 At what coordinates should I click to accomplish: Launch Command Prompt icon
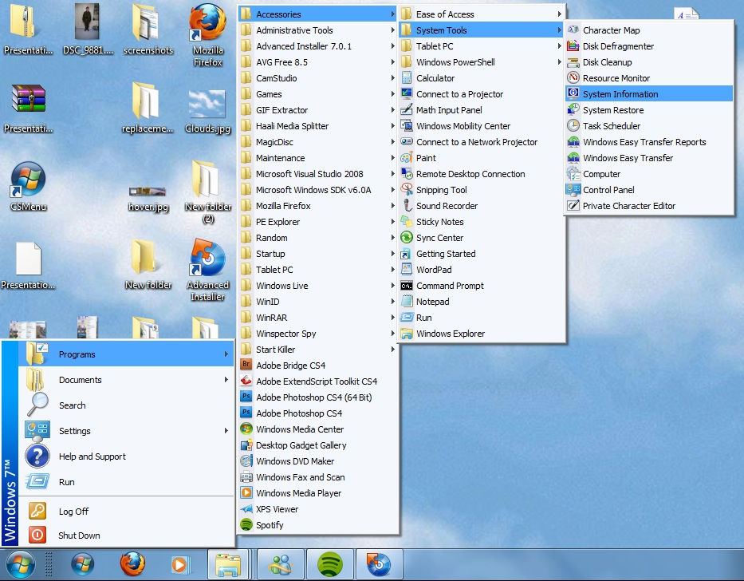coord(407,286)
